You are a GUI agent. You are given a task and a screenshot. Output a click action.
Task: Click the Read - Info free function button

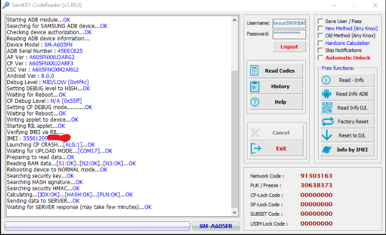[x=347, y=80]
